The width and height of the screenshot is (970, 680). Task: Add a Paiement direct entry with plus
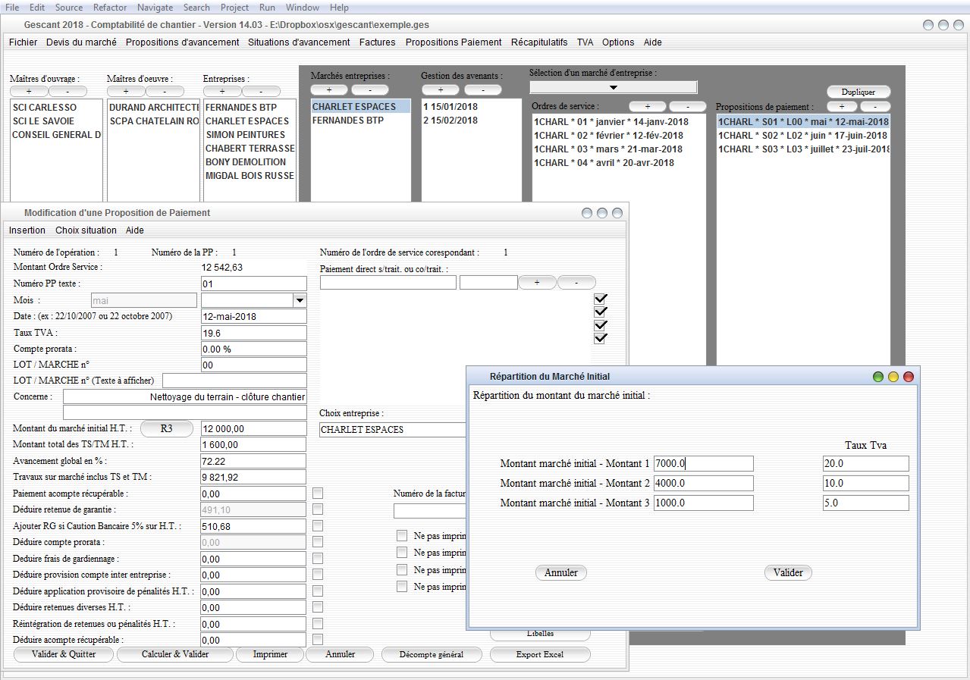(537, 282)
